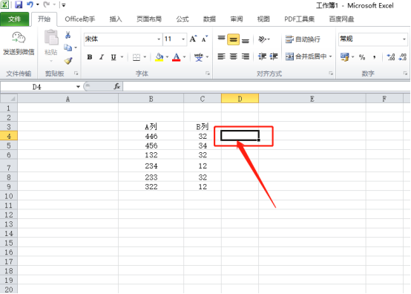Click the Cut scissors icon
The width and height of the screenshot is (411, 294).
tap(68, 35)
